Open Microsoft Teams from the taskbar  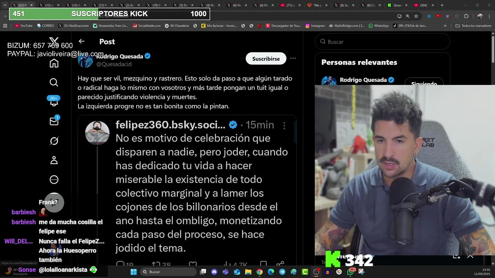225,272
